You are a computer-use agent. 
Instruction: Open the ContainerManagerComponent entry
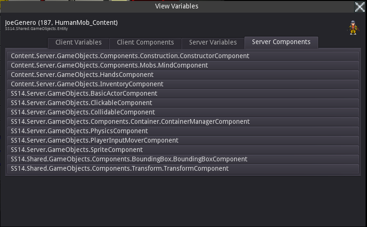(x=183, y=121)
